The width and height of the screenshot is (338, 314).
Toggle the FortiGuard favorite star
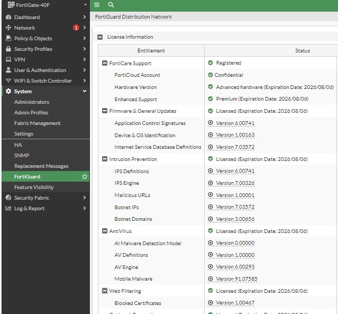point(85,176)
